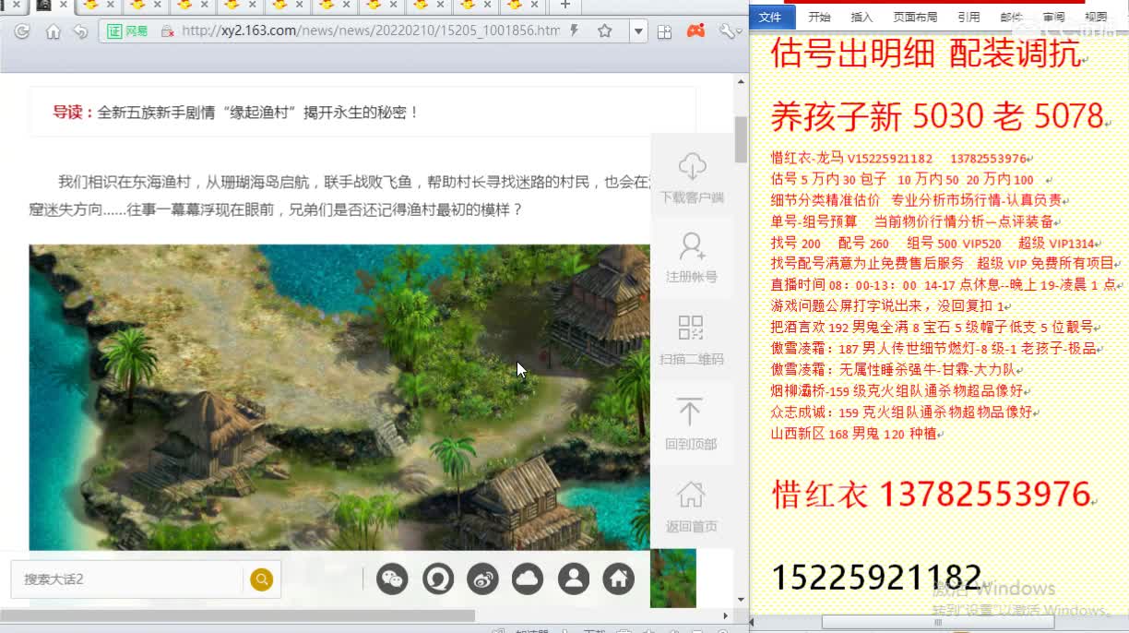Reload the page with the browser refresh icon

pos(22,31)
